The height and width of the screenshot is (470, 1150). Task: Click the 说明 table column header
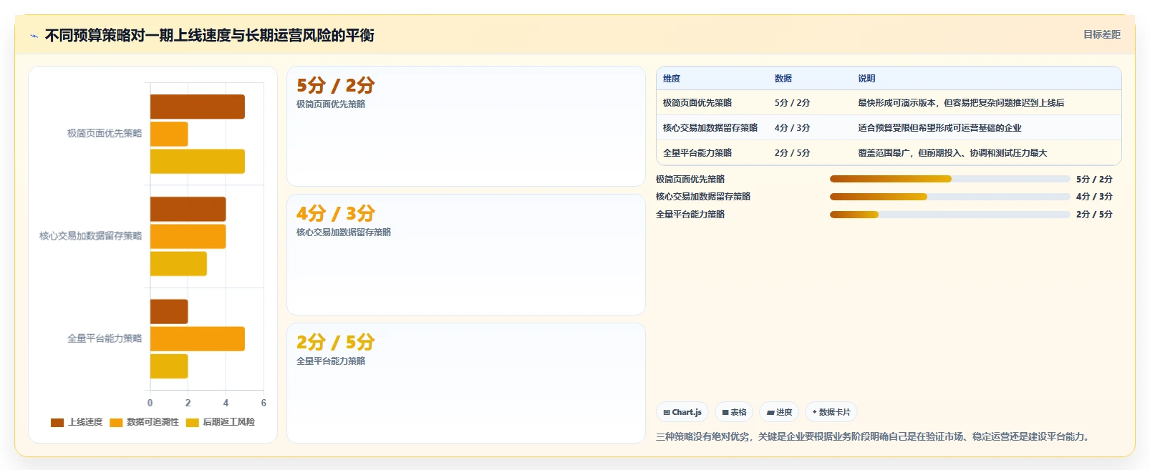867,79
